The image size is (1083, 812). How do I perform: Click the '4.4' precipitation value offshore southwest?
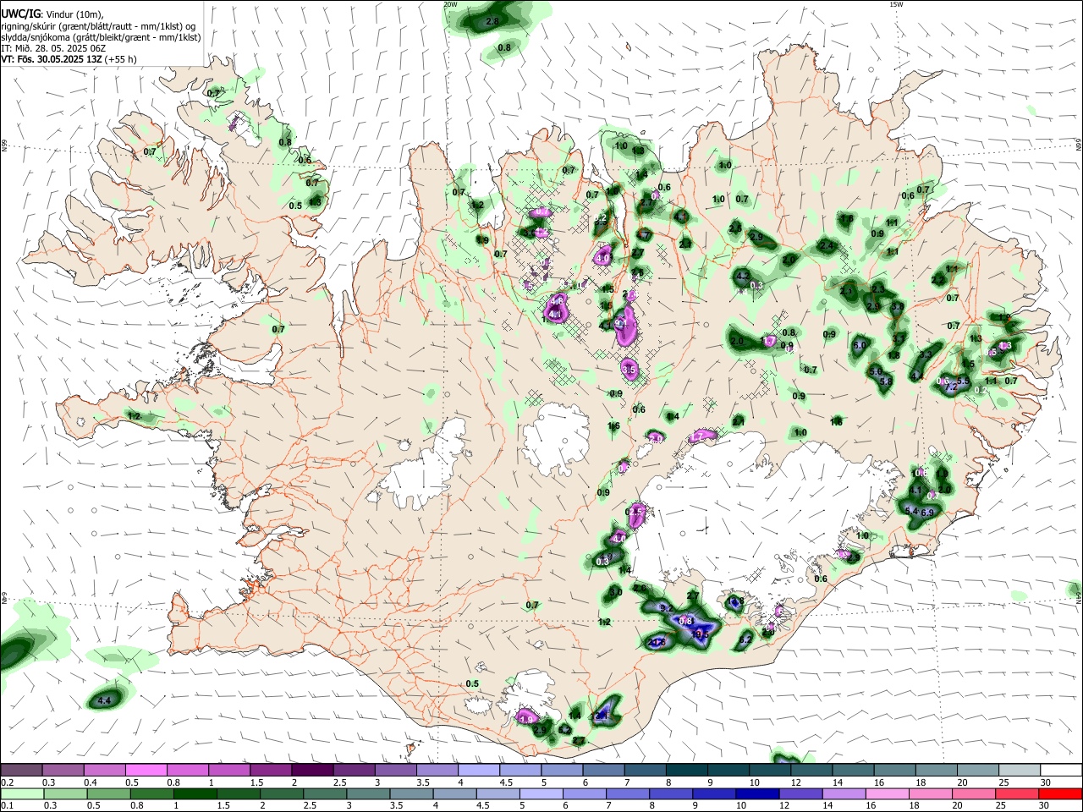pos(105,701)
